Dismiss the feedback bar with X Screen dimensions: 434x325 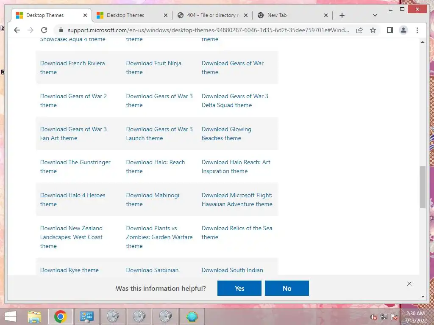(x=409, y=284)
